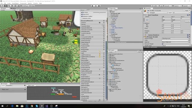Open Windows Start menu

[x=2, y=106]
